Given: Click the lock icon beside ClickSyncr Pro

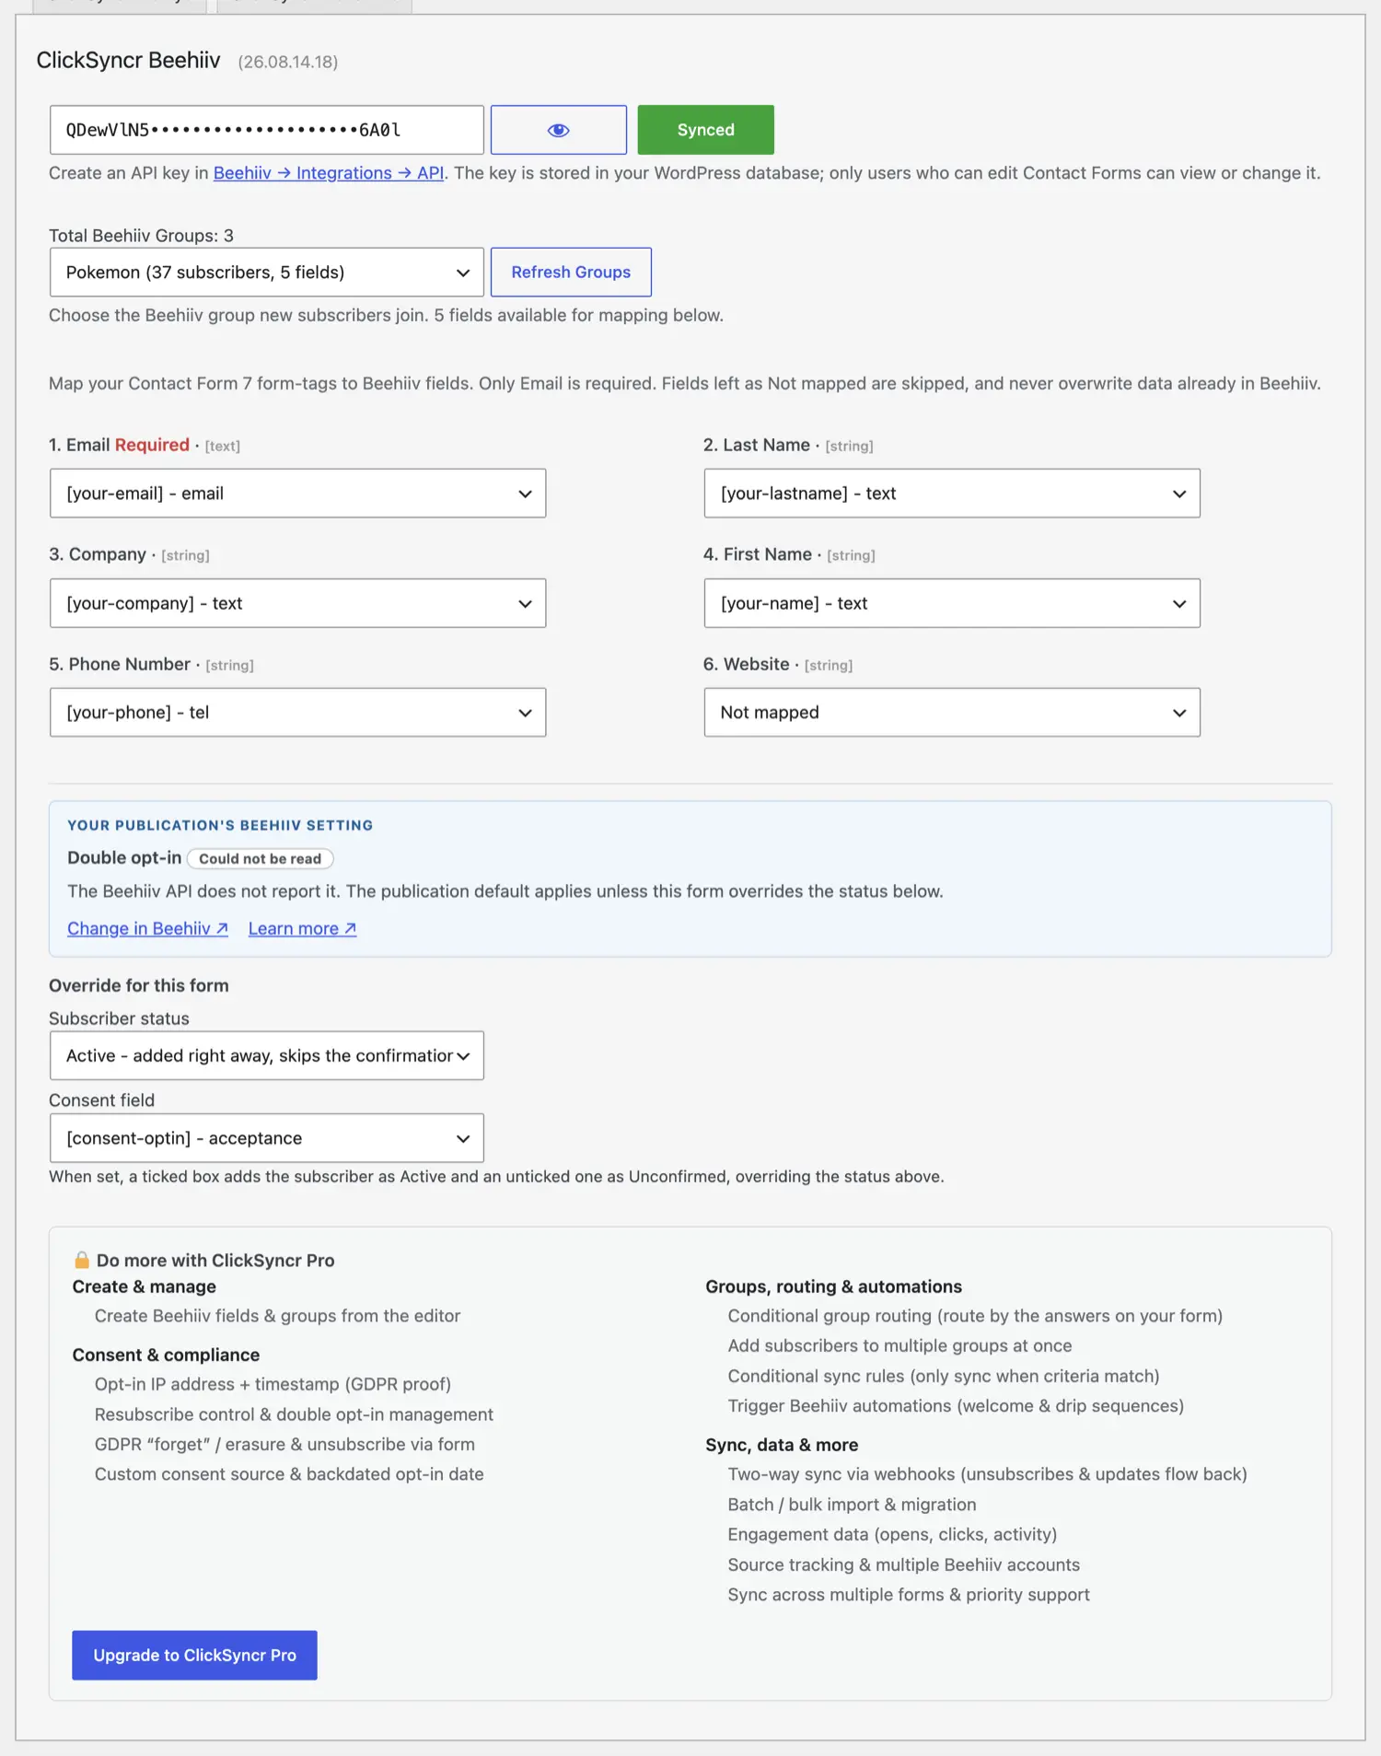Looking at the screenshot, I should coord(82,1260).
